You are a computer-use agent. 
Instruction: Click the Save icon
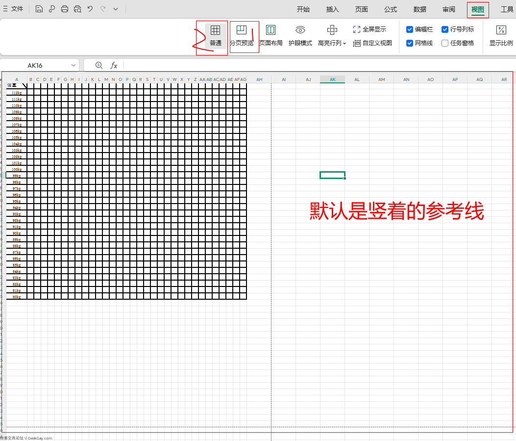[39, 9]
